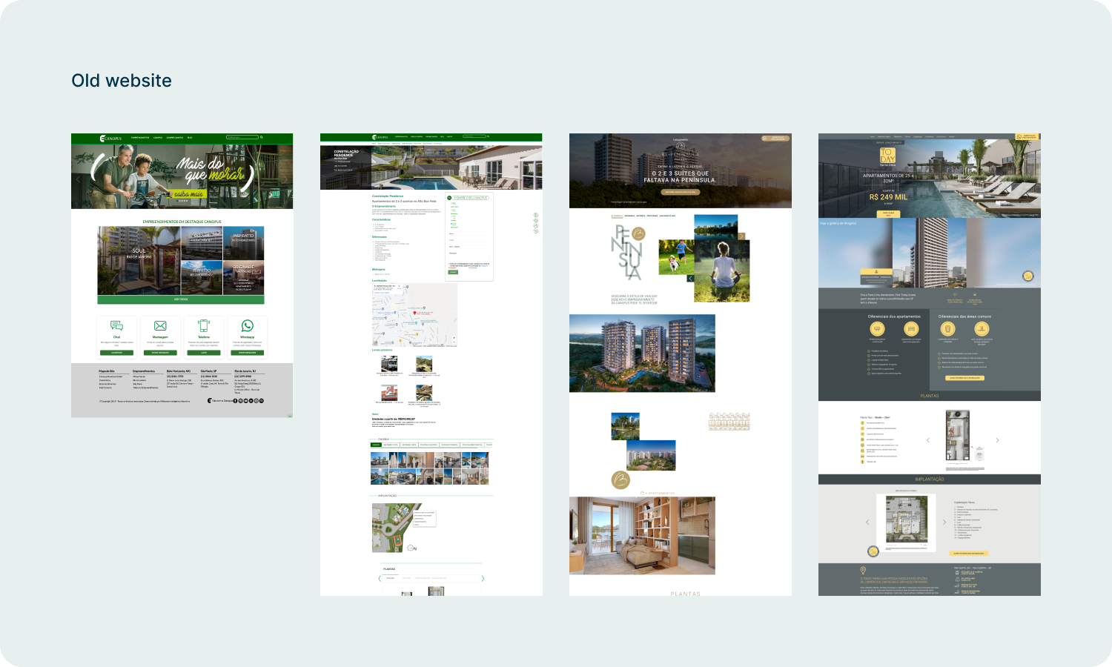Image resolution: width=1112 pixels, height=667 pixels.
Task: Click the scroll-to-top icon at homepage footer corner
Action: pyautogui.click(x=290, y=415)
